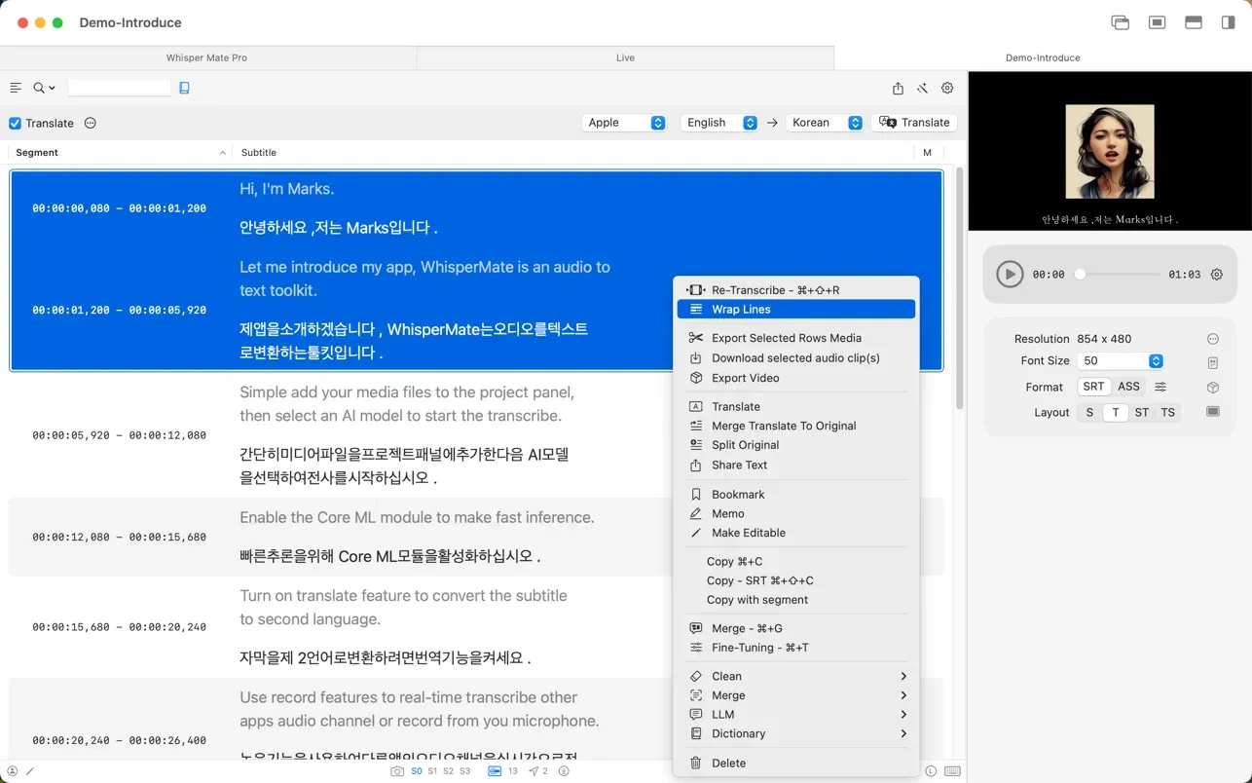Image resolution: width=1252 pixels, height=783 pixels.
Task: Select the SRT format option
Action: point(1093,387)
